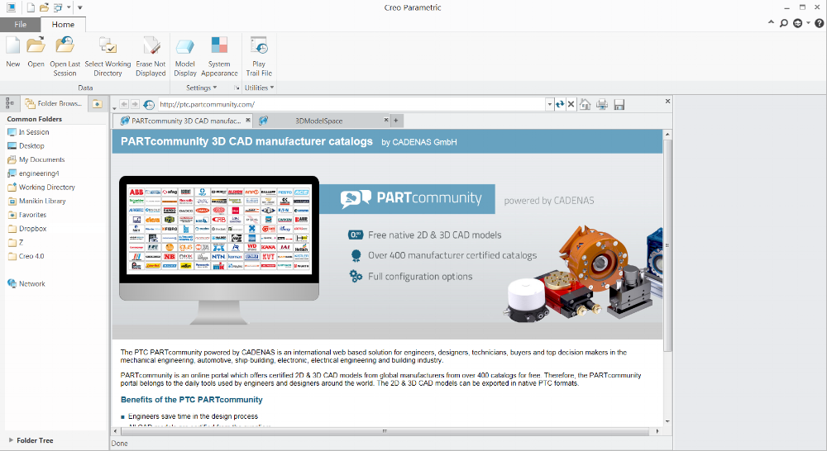This screenshot has width=827, height=451.
Task: Click the PARTcommunity logo banner
Action: click(x=407, y=198)
